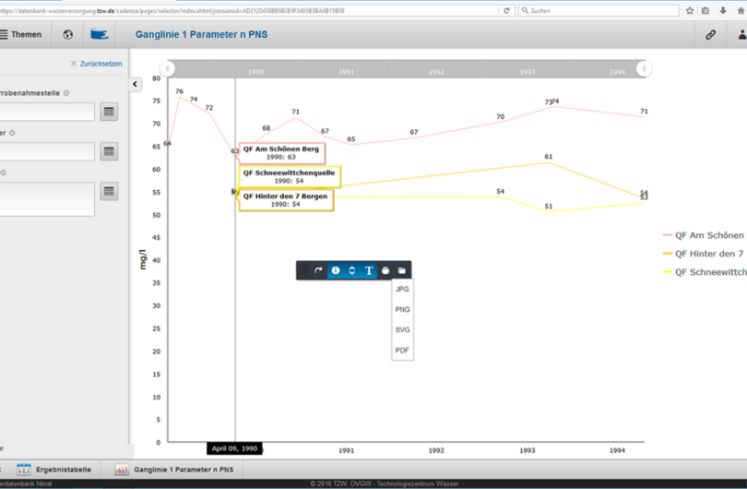Click the export folder icon in the chart toolbar
Image resolution: width=747 pixels, height=489 pixels.
pyautogui.click(x=402, y=270)
